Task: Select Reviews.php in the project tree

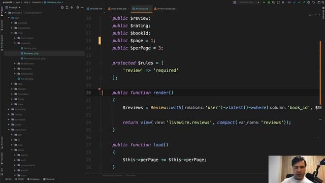Action: 31,53
